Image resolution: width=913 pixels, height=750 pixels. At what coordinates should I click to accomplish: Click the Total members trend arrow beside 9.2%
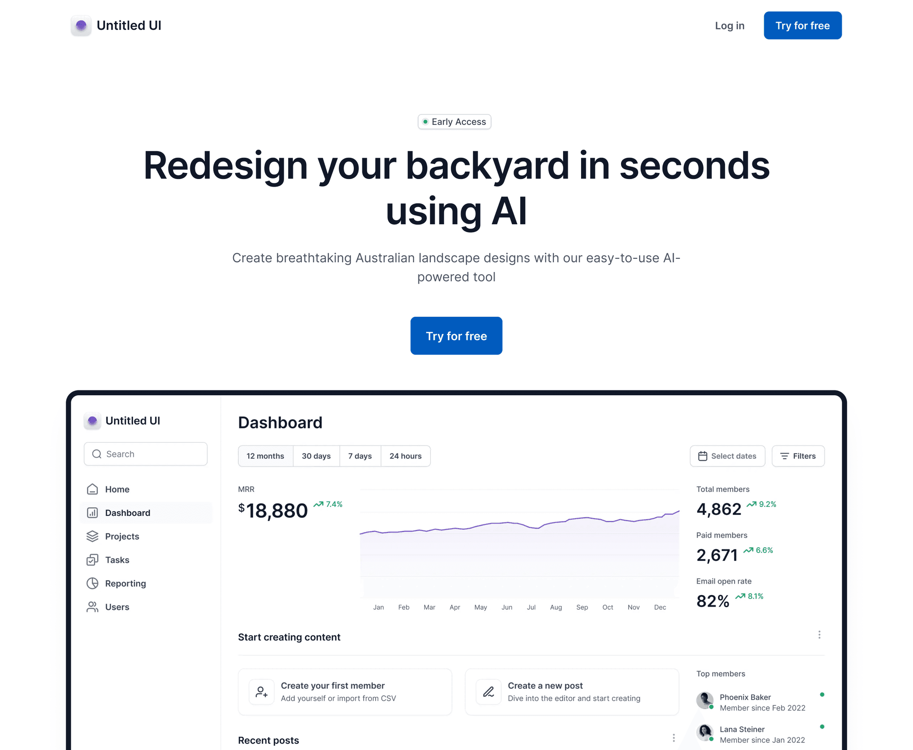pyautogui.click(x=752, y=504)
